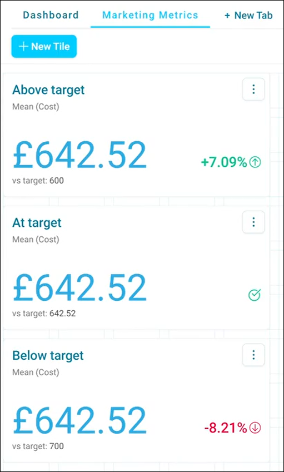
Task: Click the At target tile title
Action: [37, 223]
